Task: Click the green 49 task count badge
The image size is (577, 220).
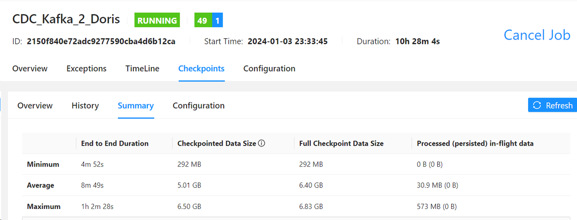Action: (202, 20)
